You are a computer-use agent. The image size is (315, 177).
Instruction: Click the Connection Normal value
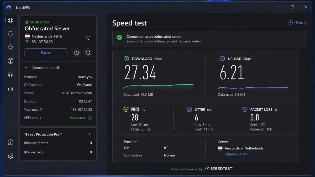170,155
